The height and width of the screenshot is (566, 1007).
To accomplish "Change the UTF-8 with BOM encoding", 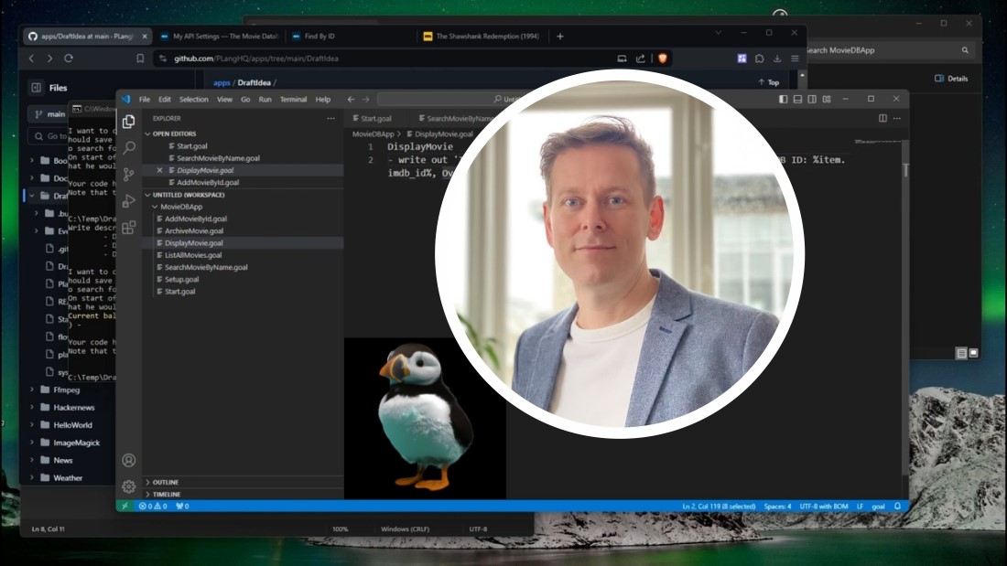I will 824,507.
